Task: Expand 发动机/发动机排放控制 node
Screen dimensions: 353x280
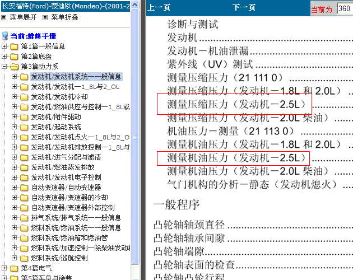Action: click(14, 147)
